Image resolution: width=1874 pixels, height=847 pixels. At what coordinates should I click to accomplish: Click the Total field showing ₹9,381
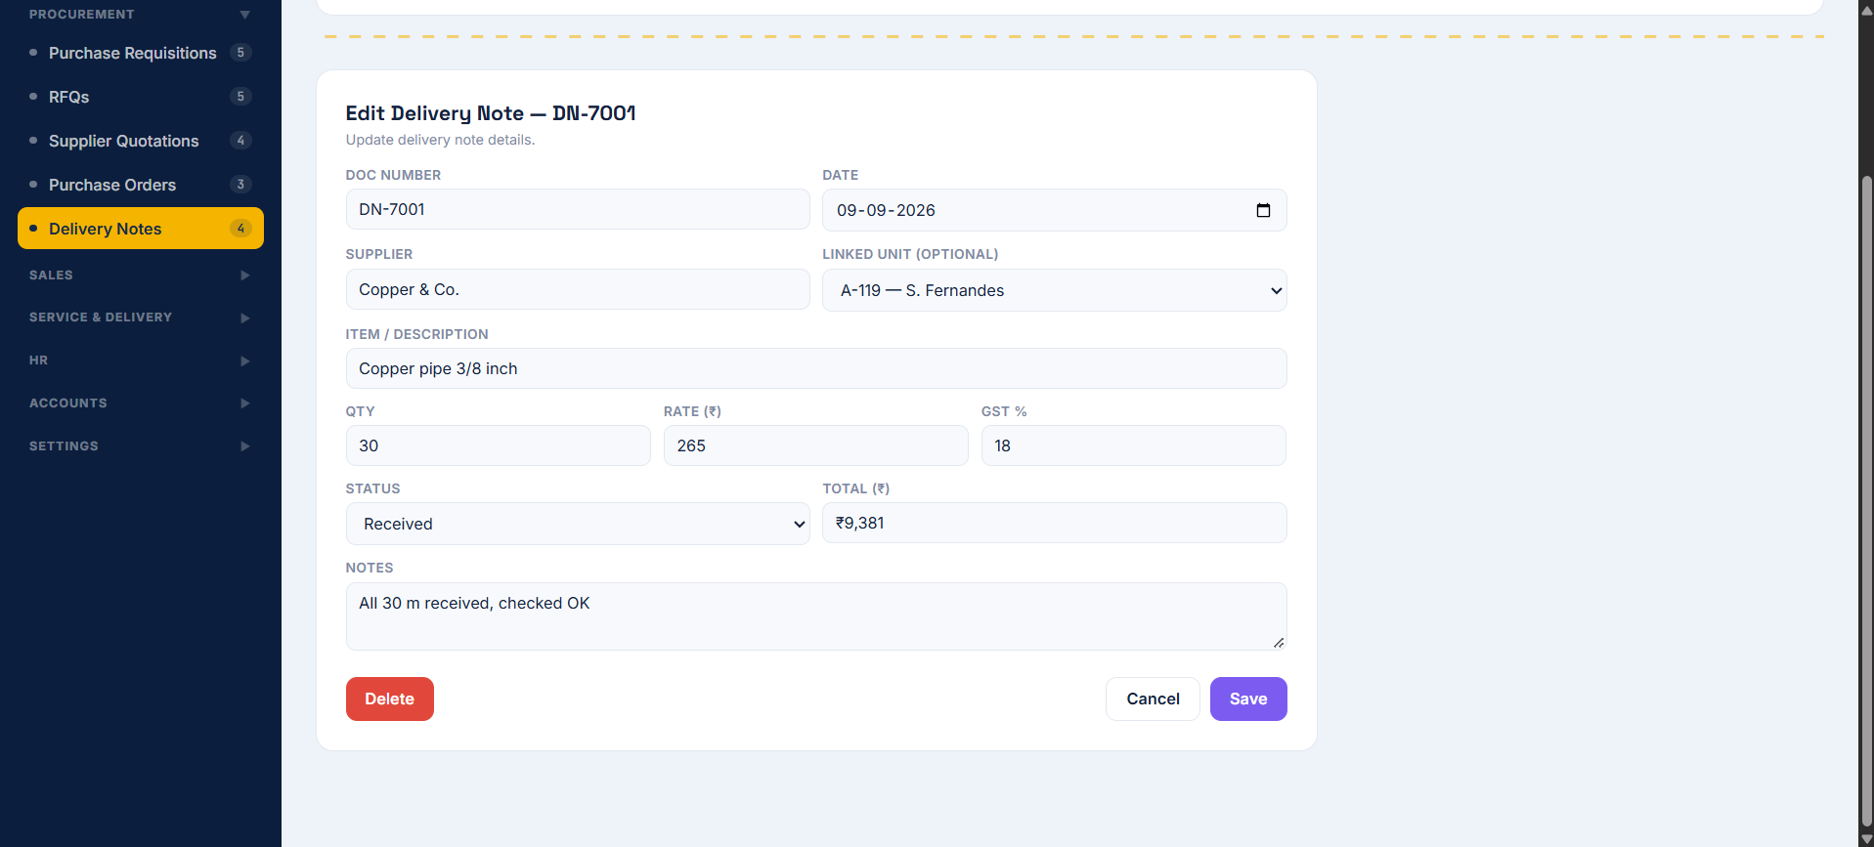[x=1054, y=523]
